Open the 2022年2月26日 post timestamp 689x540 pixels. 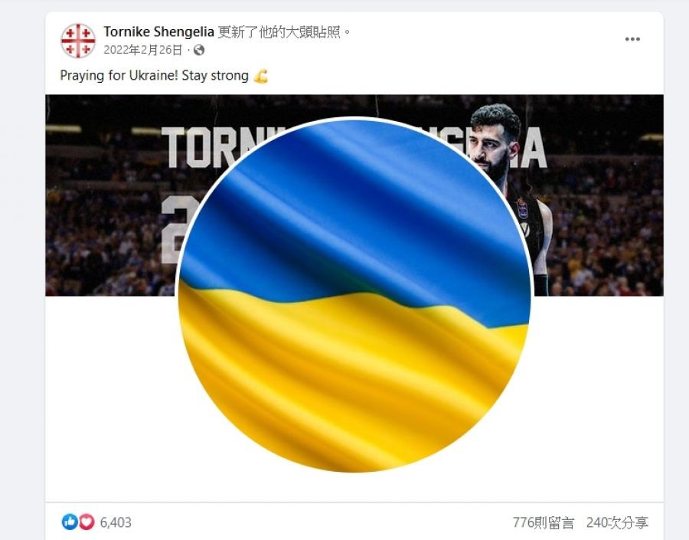tap(143, 50)
